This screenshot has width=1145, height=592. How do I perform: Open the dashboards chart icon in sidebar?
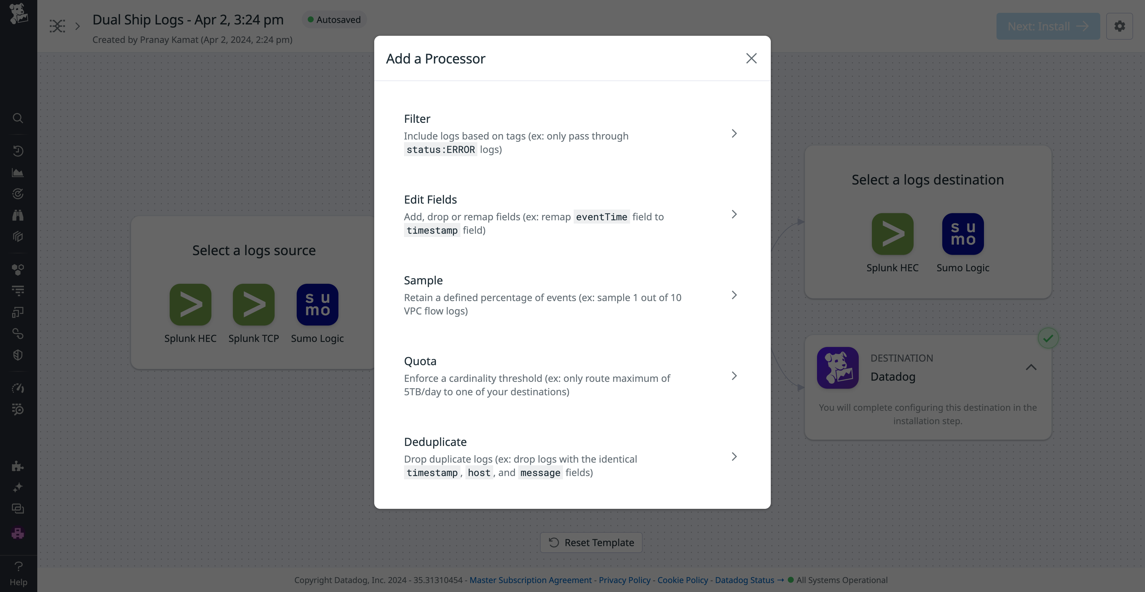18,173
